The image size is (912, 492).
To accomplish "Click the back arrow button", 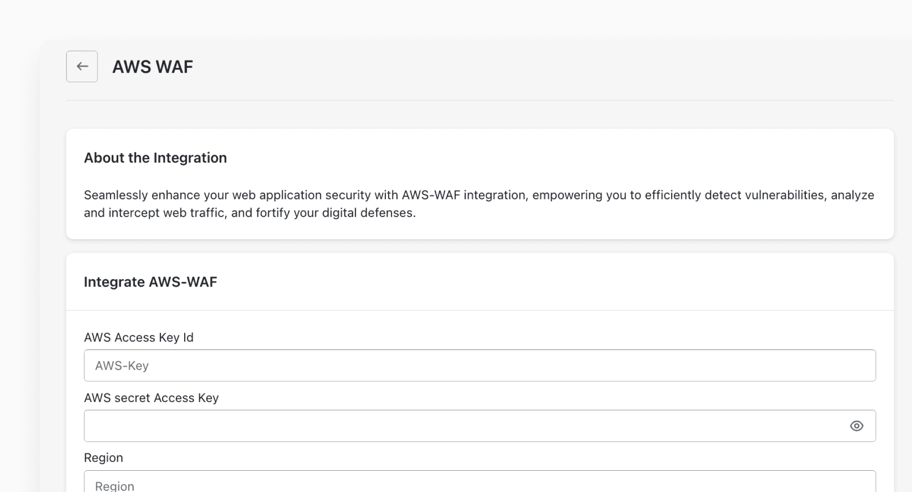I will point(82,66).
